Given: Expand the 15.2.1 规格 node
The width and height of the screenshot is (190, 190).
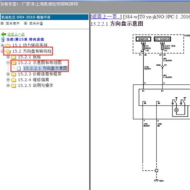Looking at the screenshot, I should pos(8,57).
